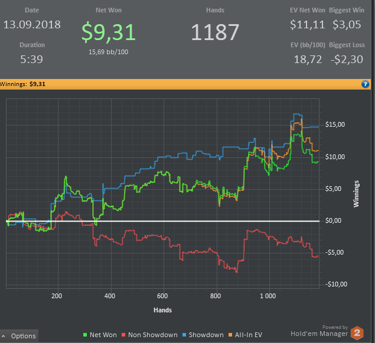Click the Net Won header label
The width and height of the screenshot is (375, 343).
coord(109,10)
